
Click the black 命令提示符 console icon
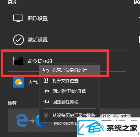click(18, 61)
